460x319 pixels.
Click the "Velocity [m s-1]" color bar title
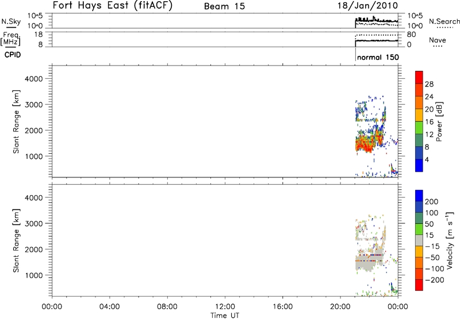pyautogui.click(x=450, y=240)
